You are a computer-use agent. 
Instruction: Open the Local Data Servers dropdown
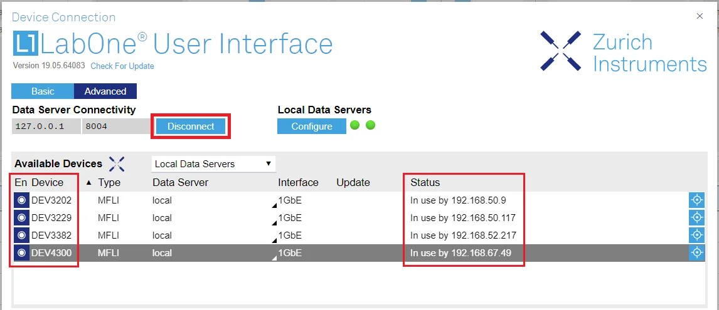pyautogui.click(x=213, y=164)
